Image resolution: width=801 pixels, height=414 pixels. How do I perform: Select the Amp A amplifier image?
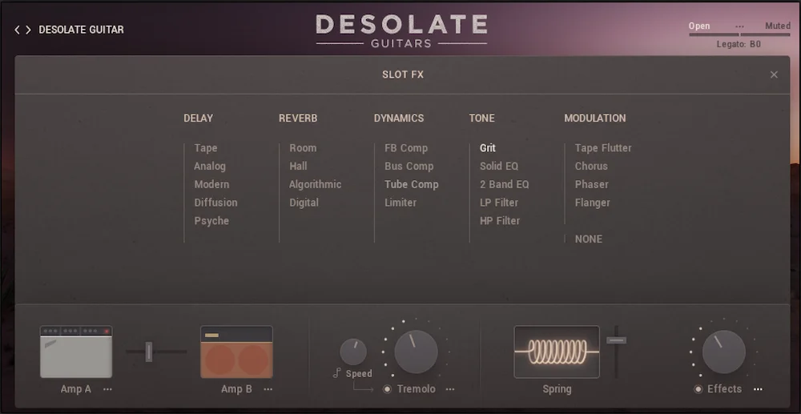click(x=76, y=352)
